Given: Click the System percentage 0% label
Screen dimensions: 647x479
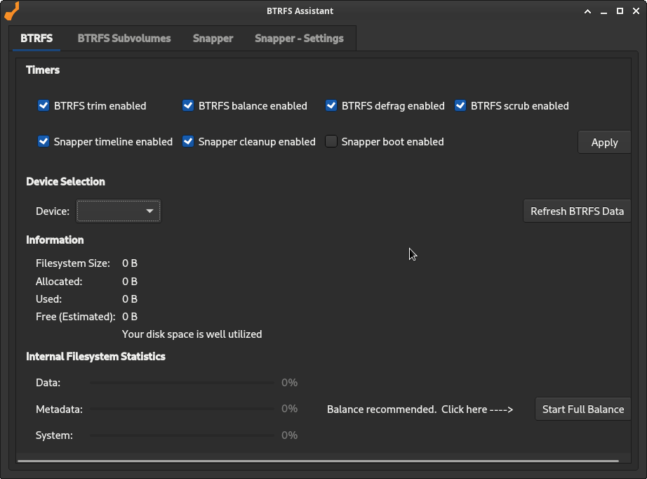Looking at the screenshot, I should 289,435.
